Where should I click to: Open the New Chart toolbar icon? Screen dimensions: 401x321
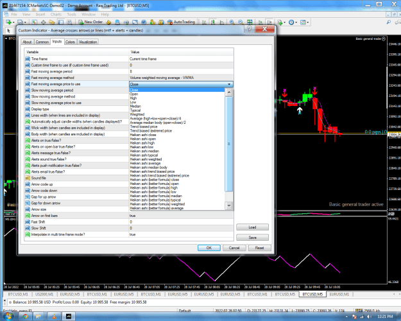[8, 22]
